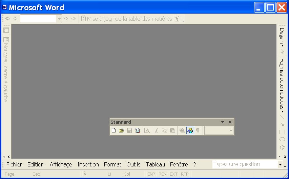
Task: Open the Affichage menu
Action: click(x=61, y=164)
